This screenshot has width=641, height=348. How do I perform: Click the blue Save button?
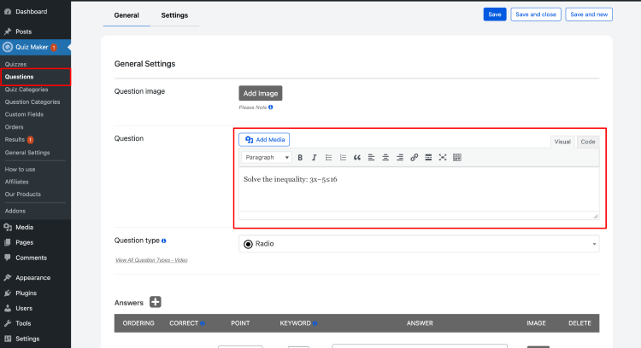coord(495,14)
